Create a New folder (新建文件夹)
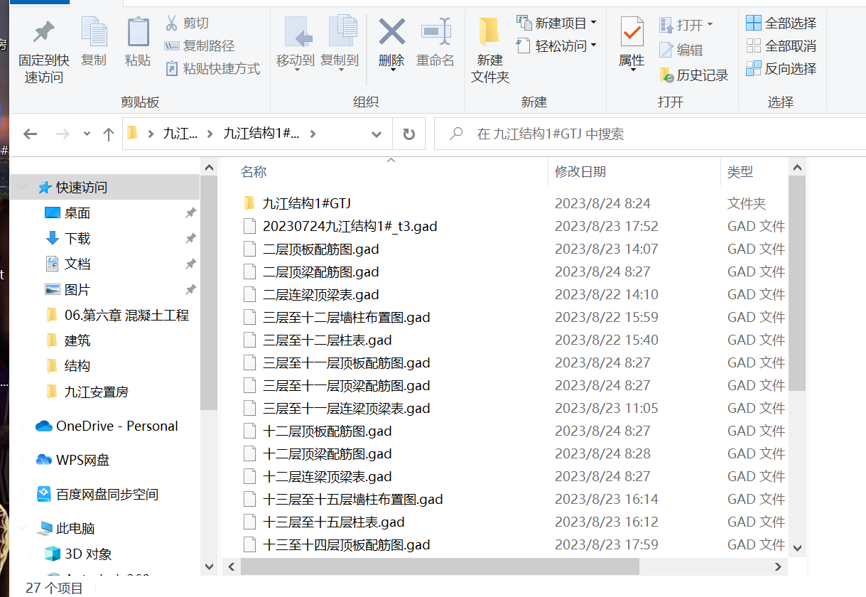The image size is (866, 597). point(490,50)
